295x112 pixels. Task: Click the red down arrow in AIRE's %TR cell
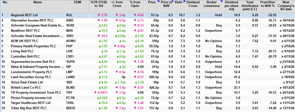[99, 20]
